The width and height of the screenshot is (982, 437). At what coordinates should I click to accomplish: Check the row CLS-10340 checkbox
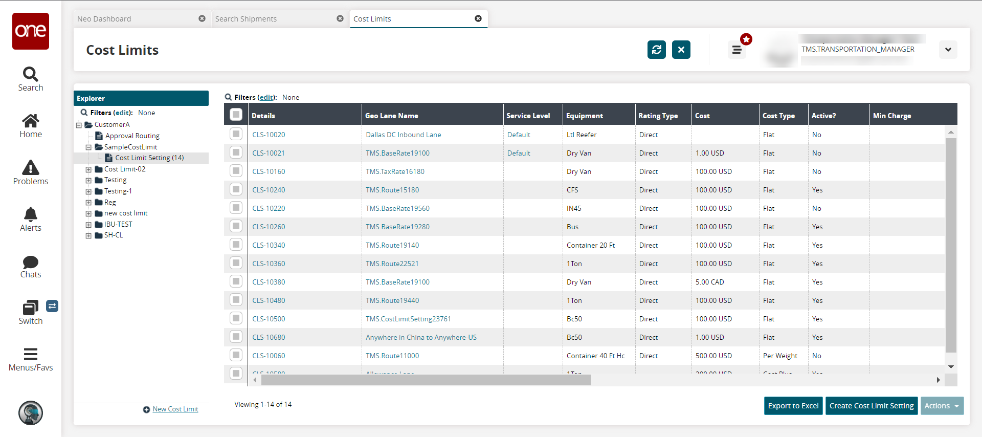tap(236, 245)
